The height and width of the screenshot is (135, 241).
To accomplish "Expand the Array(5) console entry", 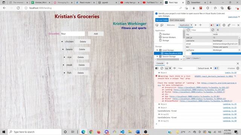I will [159, 121].
